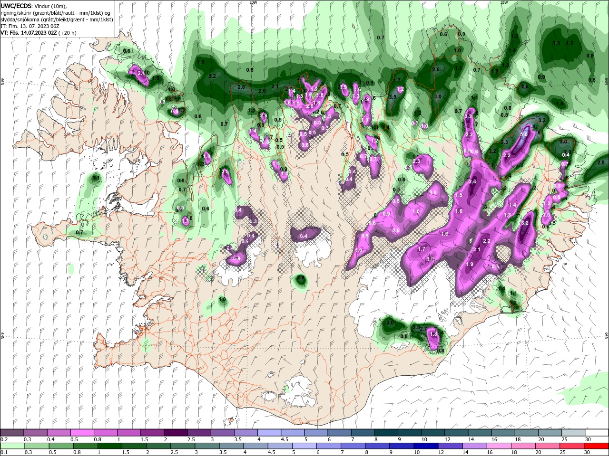Viewport: 609px width, 456px height.
Task: Select the darkest purple 2–2.5 sleet/snow swatch
Action: [x=176, y=433]
